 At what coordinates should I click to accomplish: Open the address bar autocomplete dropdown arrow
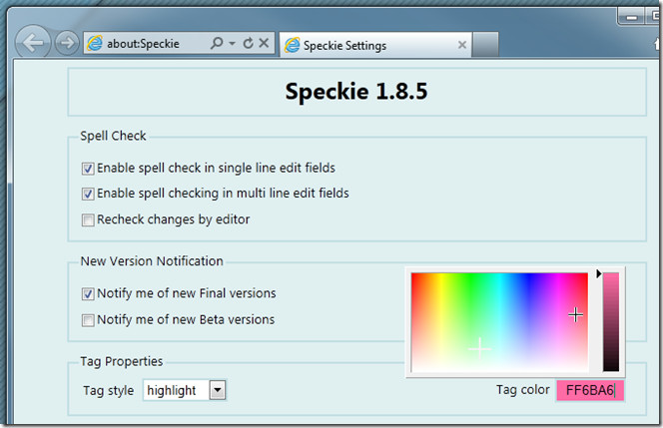[x=232, y=43]
